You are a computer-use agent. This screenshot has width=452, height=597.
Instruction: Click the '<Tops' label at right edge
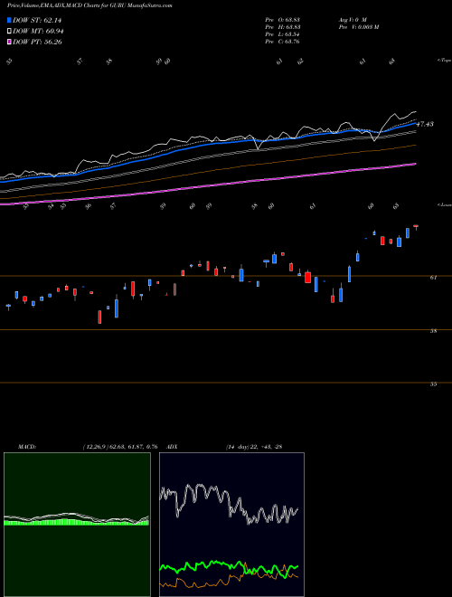point(444,61)
